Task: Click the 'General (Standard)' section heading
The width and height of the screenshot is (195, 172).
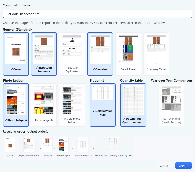Action: coord(17,29)
